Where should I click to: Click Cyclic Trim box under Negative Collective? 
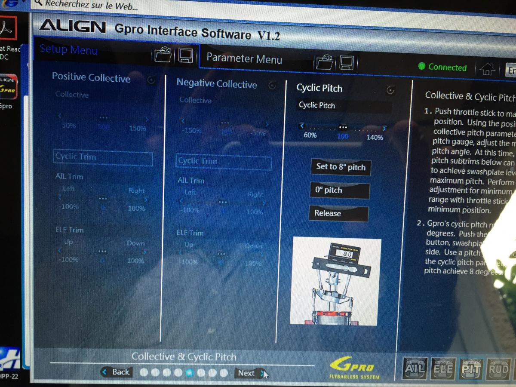tap(224, 162)
